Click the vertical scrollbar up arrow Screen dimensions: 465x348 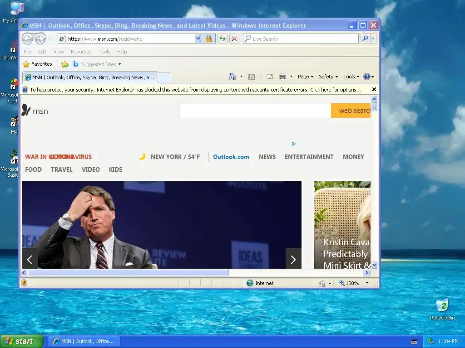click(x=374, y=99)
